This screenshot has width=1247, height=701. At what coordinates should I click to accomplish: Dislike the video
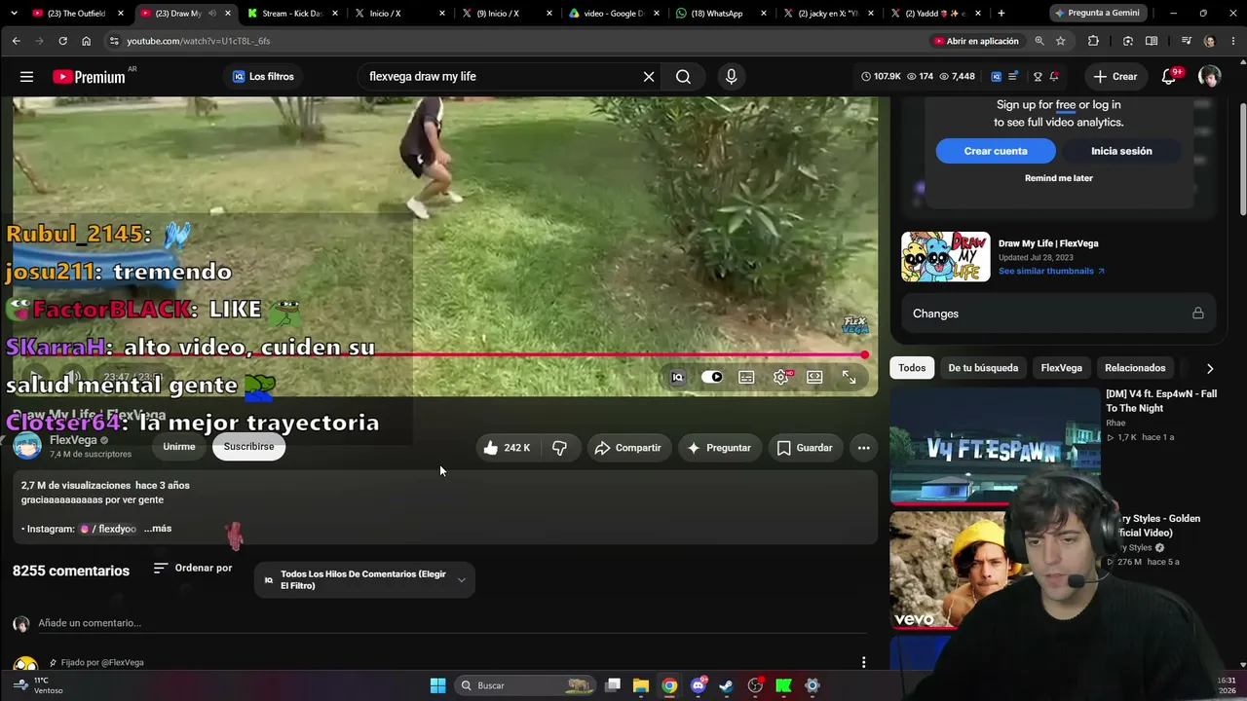pyautogui.click(x=559, y=448)
